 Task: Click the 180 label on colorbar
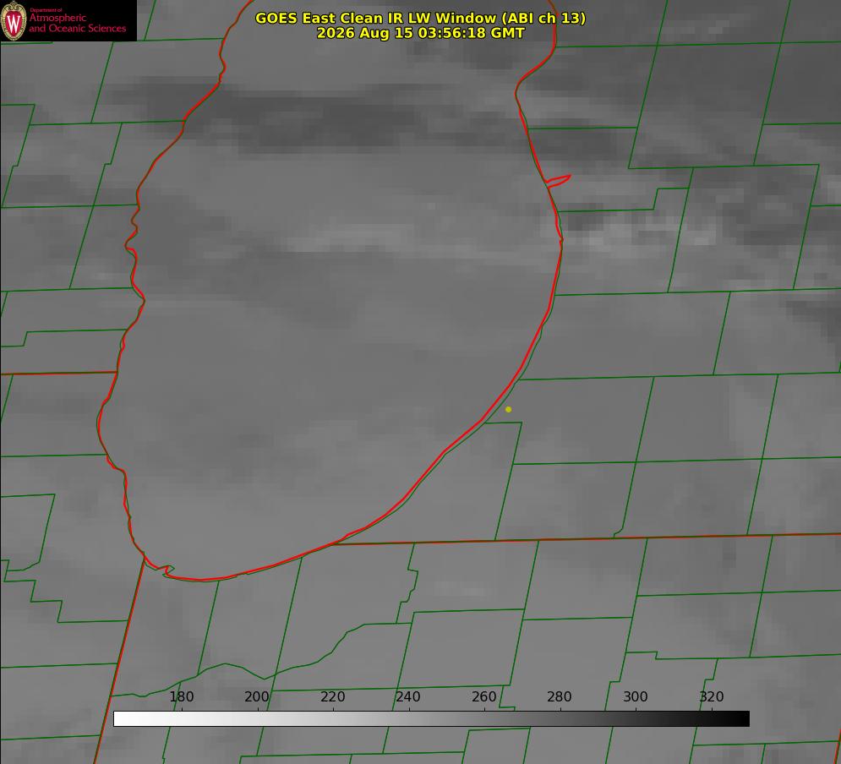coord(181,696)
